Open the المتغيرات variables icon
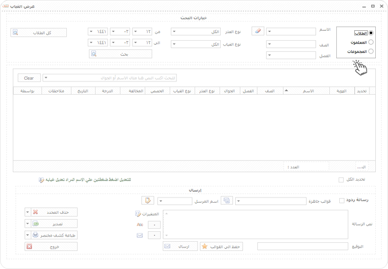 point(138,214)
